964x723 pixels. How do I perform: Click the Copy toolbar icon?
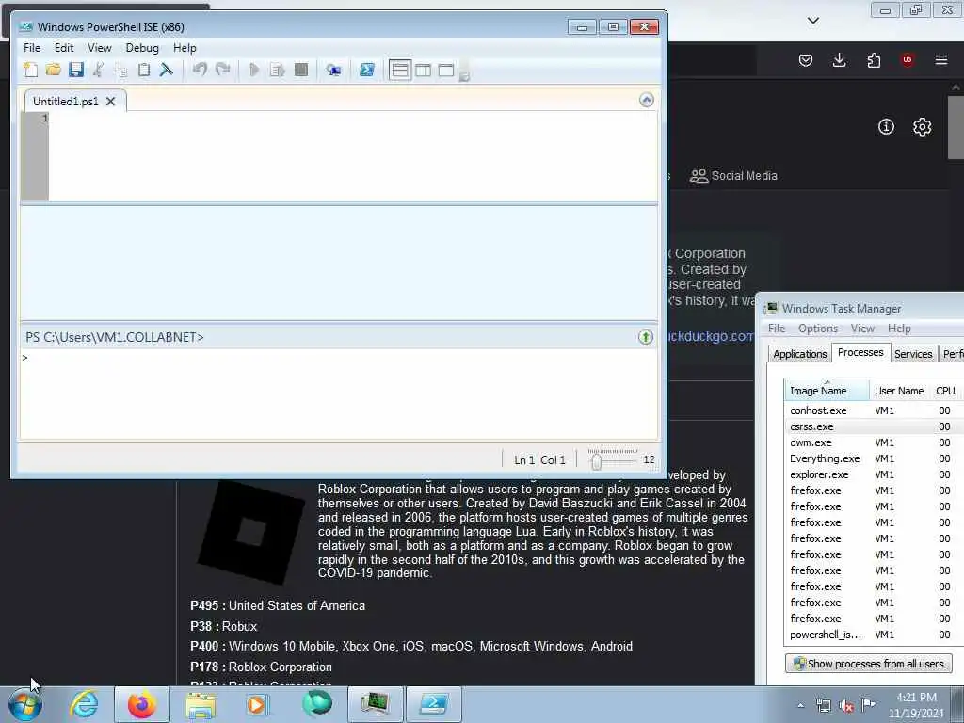click(x=121, y=70)
